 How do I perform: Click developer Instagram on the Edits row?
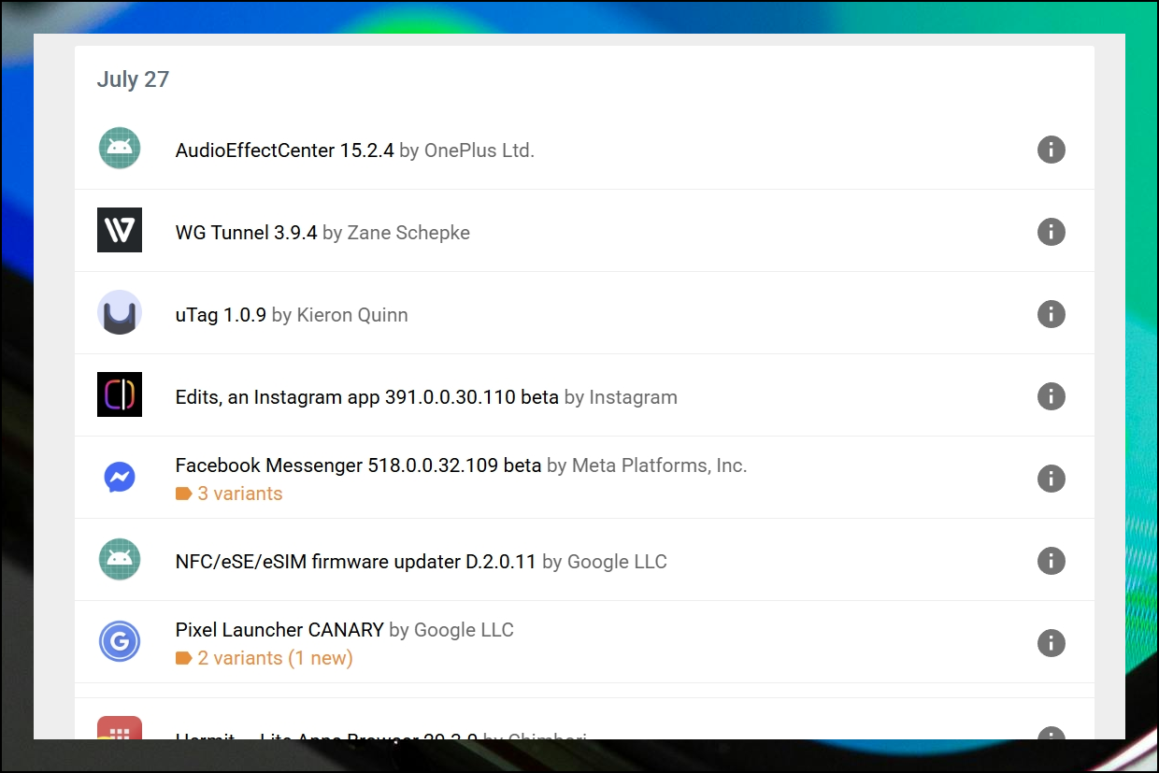tap(633, 397)
